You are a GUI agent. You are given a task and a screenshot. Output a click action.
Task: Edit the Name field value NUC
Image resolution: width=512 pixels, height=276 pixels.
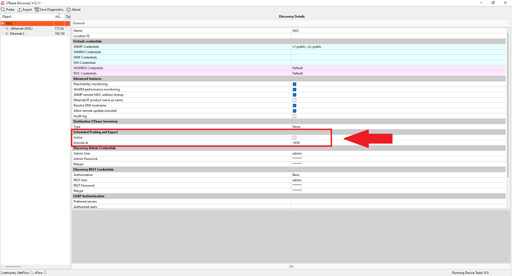tap(398, 31)
